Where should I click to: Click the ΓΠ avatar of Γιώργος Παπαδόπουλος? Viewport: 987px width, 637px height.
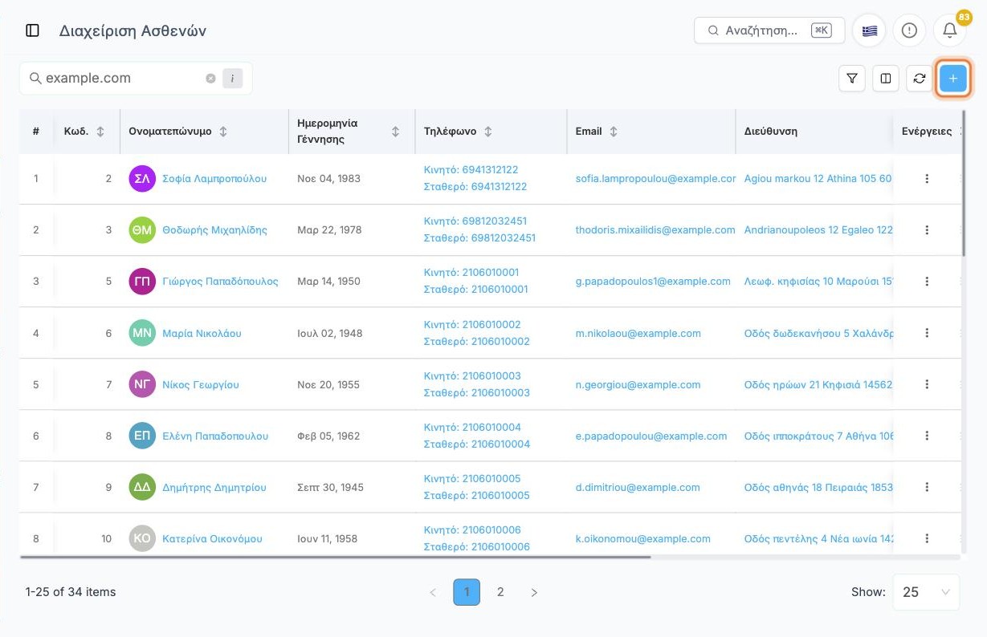coord(142,282)
